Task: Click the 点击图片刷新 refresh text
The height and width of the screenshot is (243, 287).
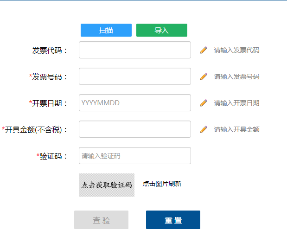Action: 162,184
